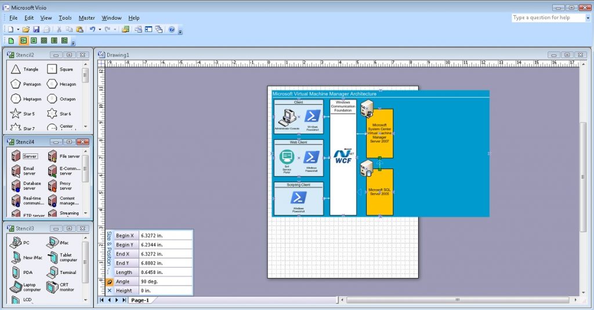
Task: Open the Edit menu
Action: tap(29, 18)
